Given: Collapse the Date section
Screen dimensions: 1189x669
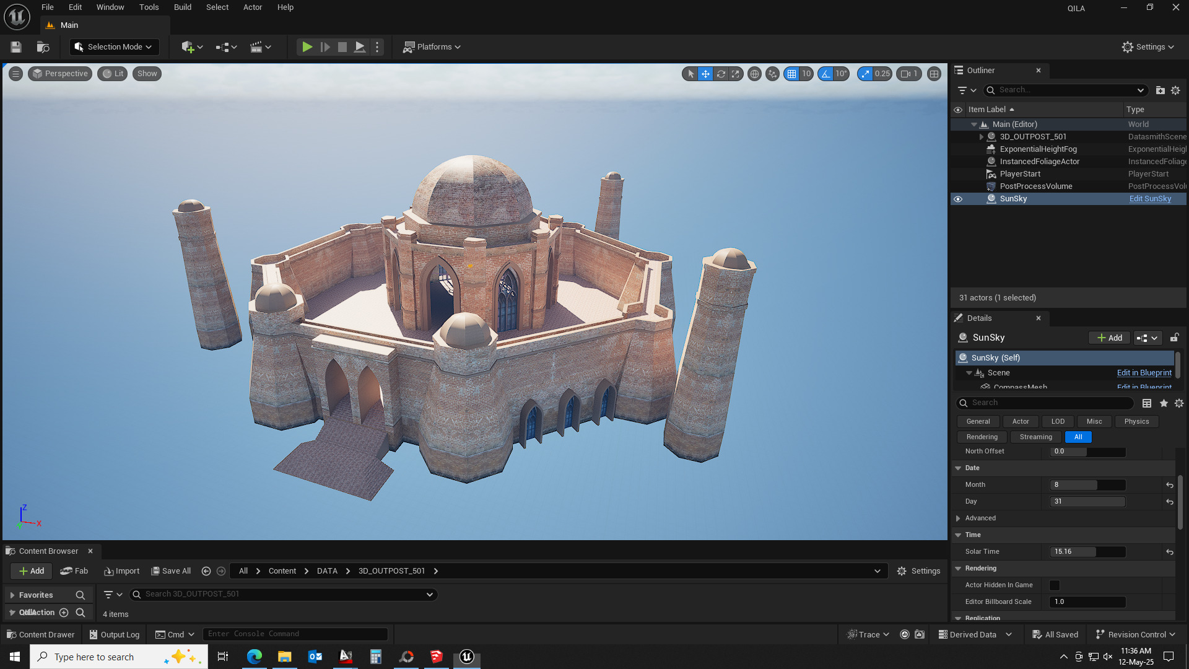Looking at the screenshot, I should click(958, 468).
